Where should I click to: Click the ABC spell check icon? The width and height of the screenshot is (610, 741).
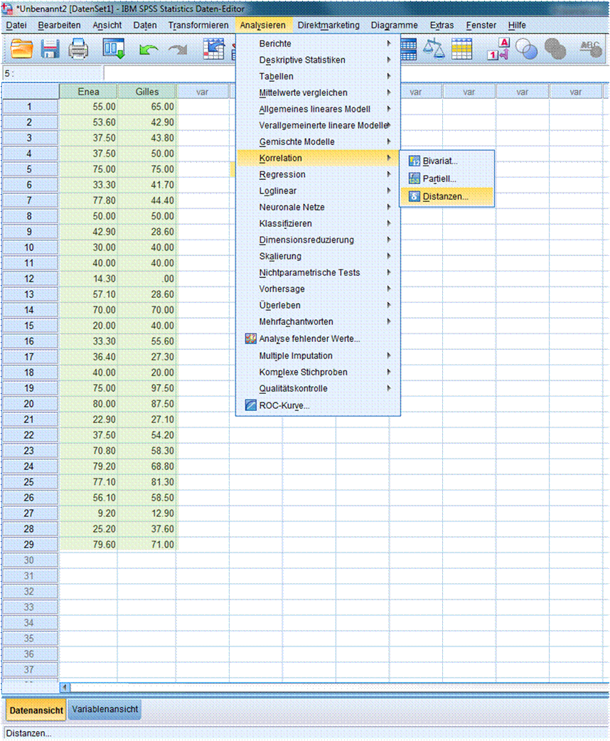591,48
